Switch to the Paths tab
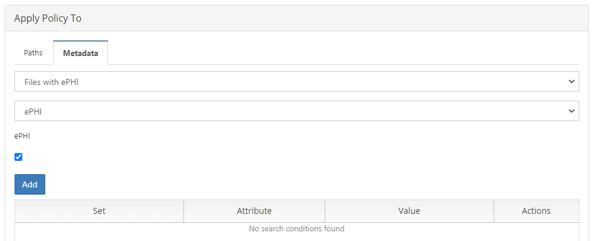 [33, 53]
